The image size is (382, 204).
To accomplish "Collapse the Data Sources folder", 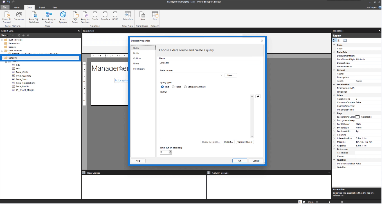I will (2, 51).
